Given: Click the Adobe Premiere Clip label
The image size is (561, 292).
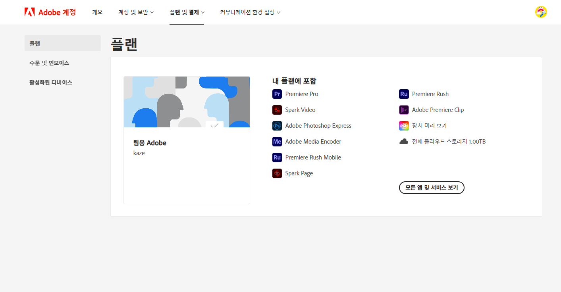Looking at the screenshot, I should [x=438, y=110].
